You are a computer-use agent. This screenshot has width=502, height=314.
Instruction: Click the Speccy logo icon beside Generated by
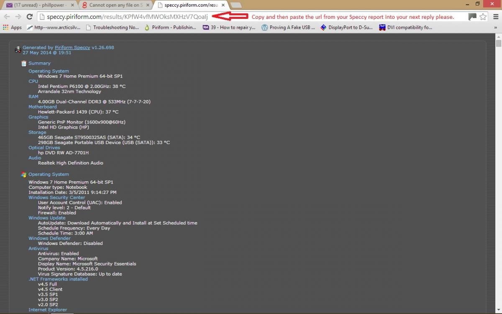pyautogui.click(x=18, y=50)
